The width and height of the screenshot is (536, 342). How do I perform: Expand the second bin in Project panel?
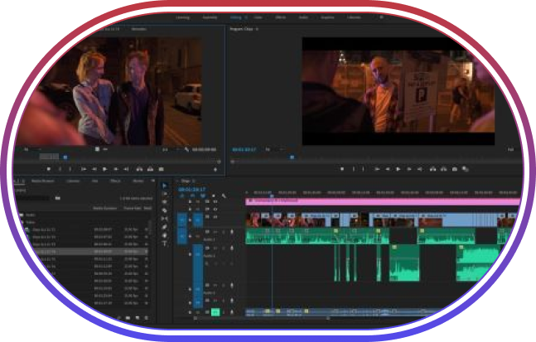(22, 223)
